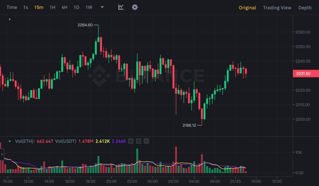This screenshot has width=319, height=186.
Task: Switch to 1W interval
Action: 89,7
